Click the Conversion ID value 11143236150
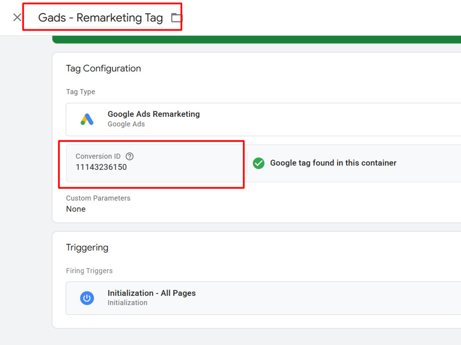Screen dimensions: 461x345 pos(101,167)
